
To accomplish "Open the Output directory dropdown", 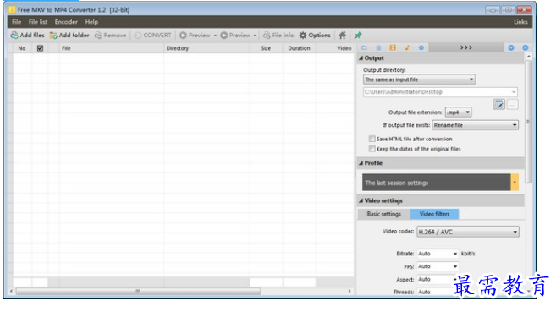I will tap(419, 79).
